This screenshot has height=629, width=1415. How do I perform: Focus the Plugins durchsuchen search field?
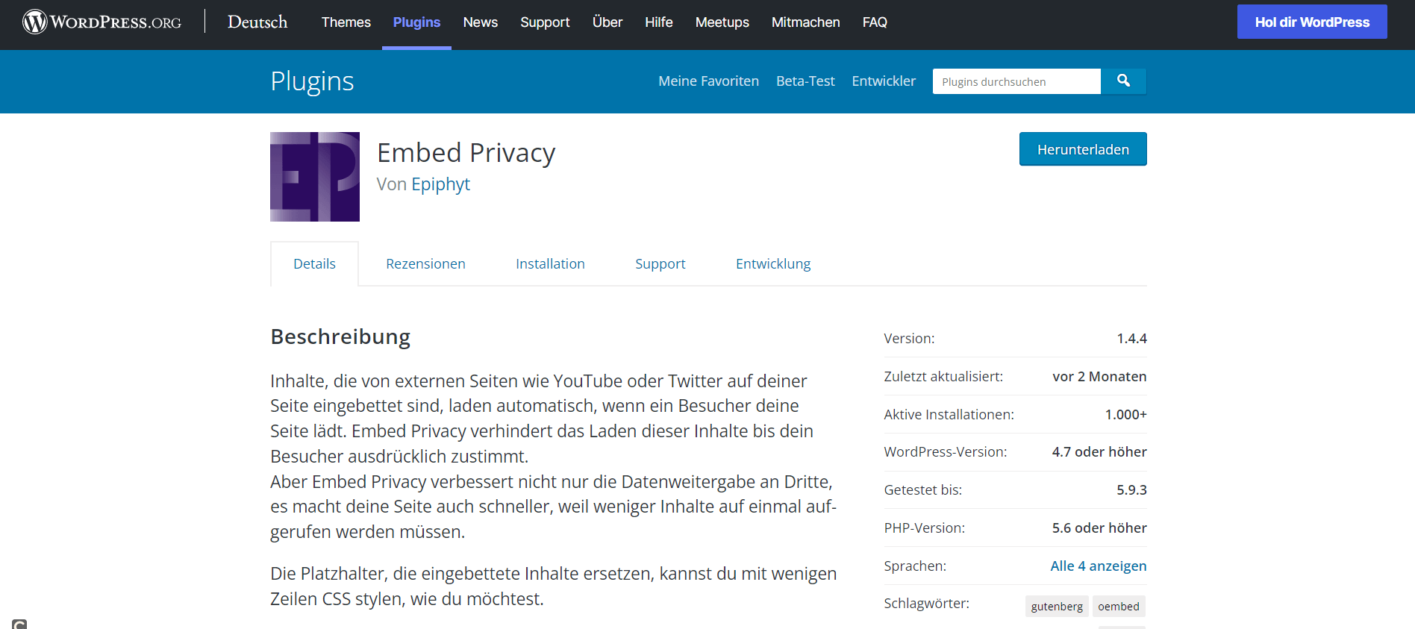1016,81
